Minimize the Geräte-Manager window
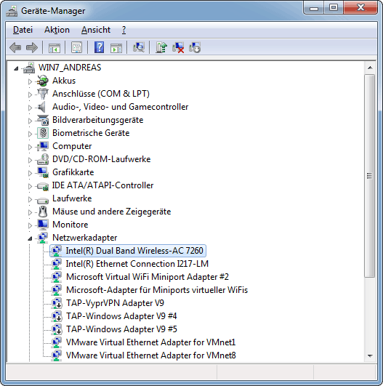Screen dimensions: 383x386 click(313, 9)
